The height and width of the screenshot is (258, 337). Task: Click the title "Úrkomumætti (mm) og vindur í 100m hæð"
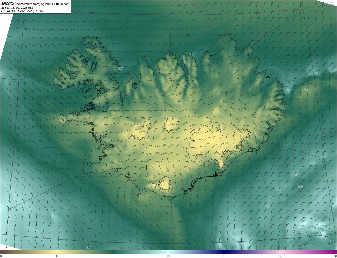42,4
